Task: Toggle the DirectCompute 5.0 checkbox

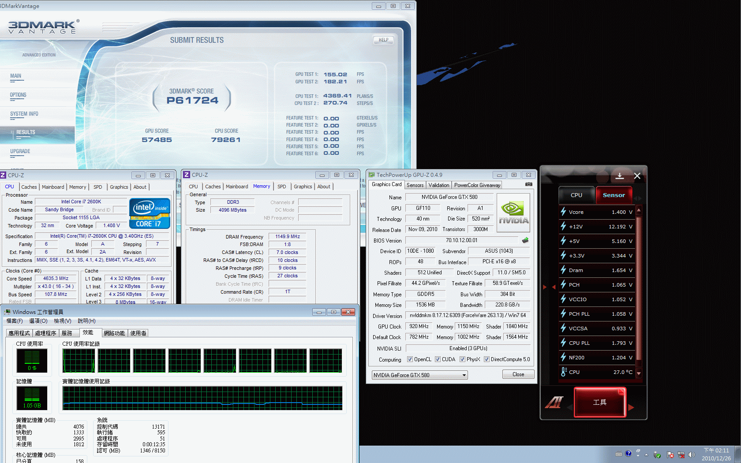Action: tap(487, 359)
